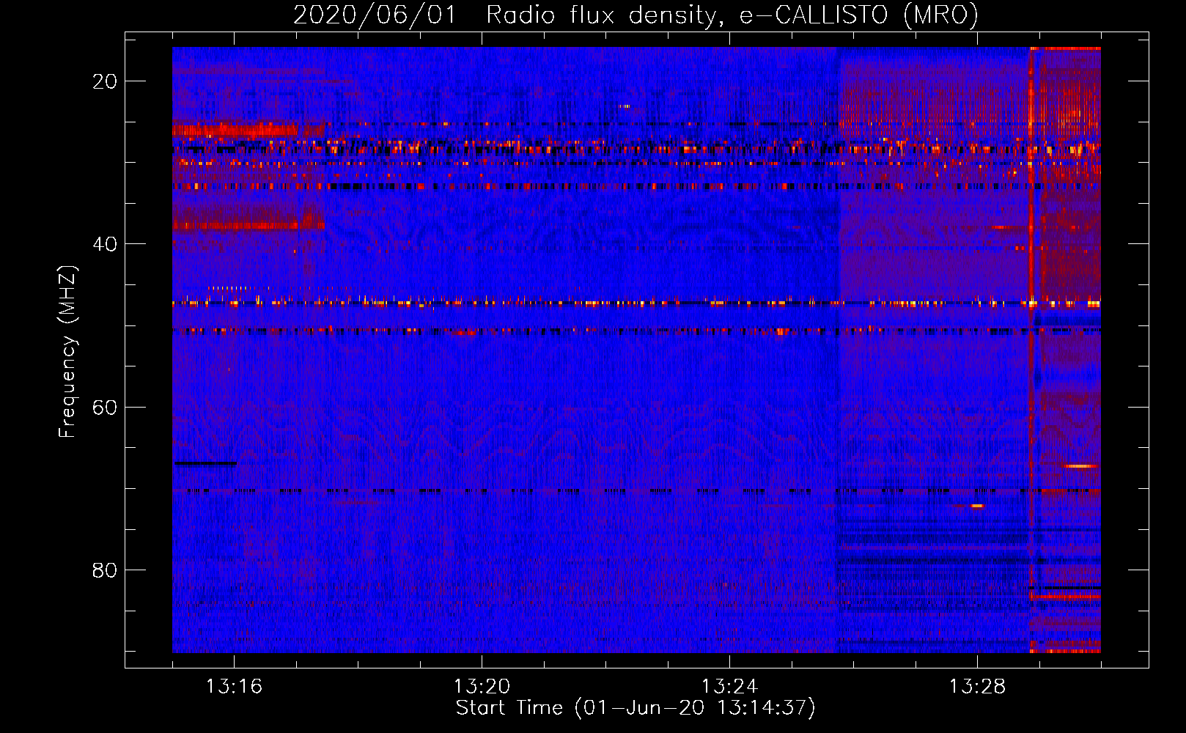The height and width of the screenshot is (733, 1186).
Task: Click the plot title "2020/06/01 Radio flux density, e-CALLISTO (MRO)"
Action: (636, 15)
